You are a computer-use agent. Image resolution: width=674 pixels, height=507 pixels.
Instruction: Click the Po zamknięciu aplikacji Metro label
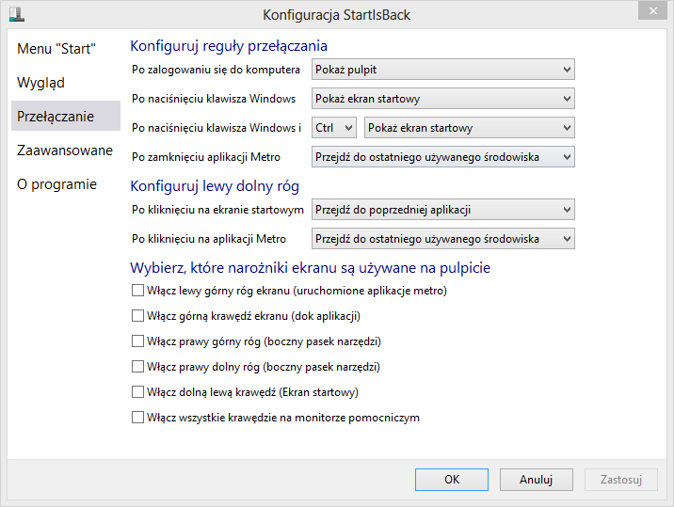(206, 157)
